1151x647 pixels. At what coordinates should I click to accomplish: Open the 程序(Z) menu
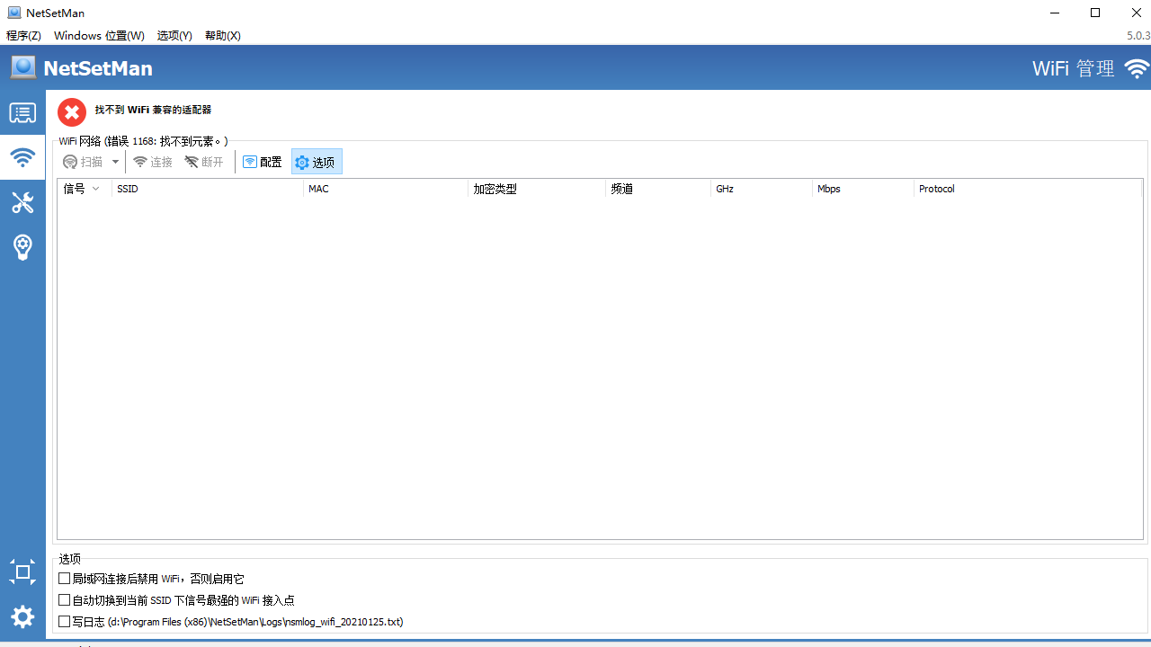(23, 35)
